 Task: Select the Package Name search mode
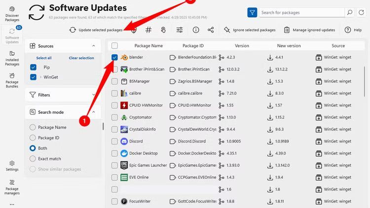click(33, 127)
